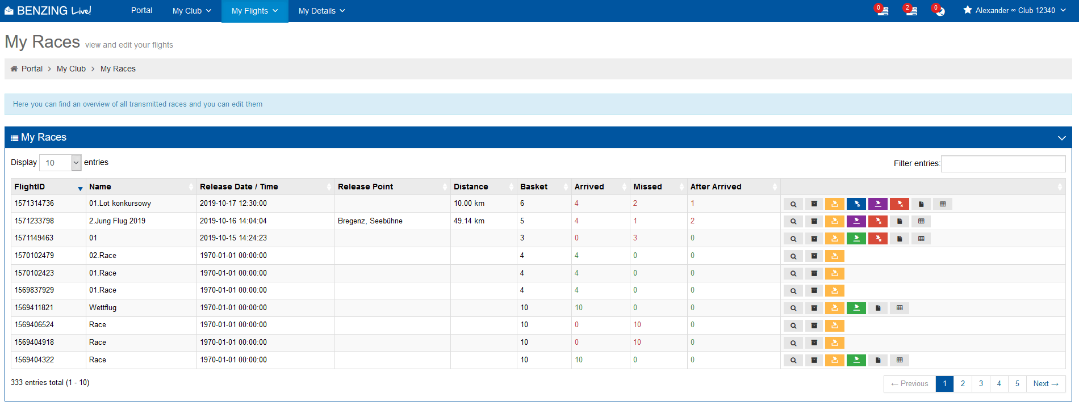
Task: Follow the My Club breadcrumb link
Action: (71, 69)
